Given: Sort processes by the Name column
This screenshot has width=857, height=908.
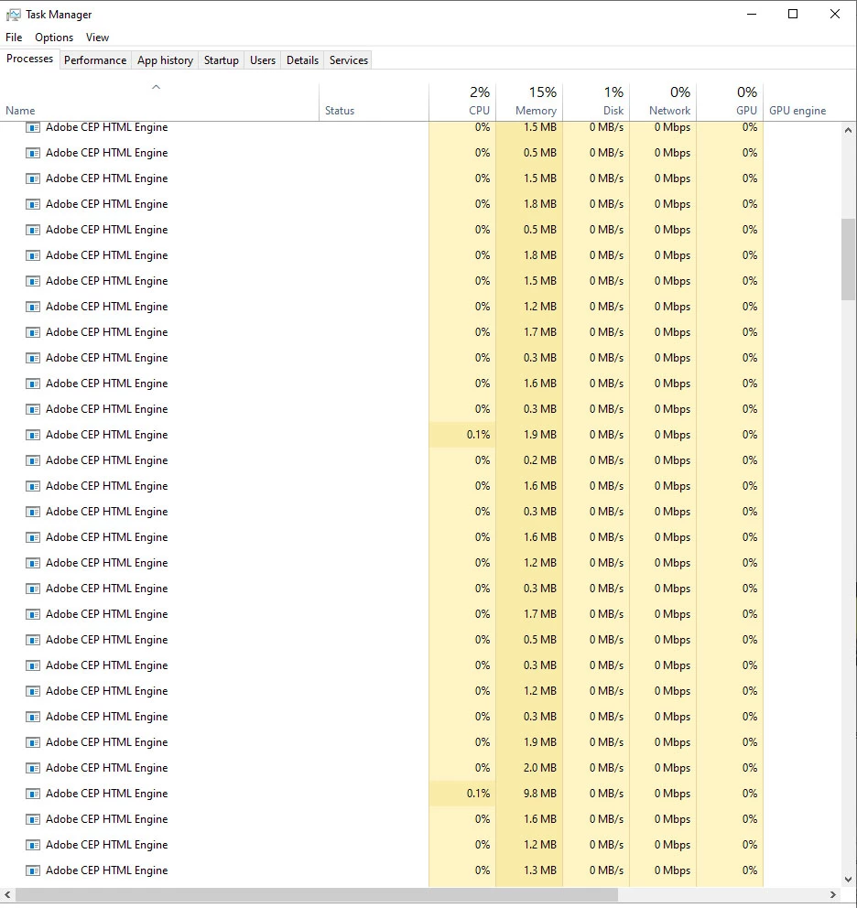Looking at the screenshot, I should click(159, 102).
